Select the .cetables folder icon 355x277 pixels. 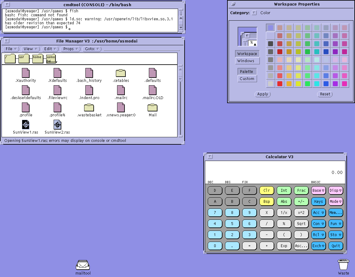pyautogui.click(x=121, y=73)
